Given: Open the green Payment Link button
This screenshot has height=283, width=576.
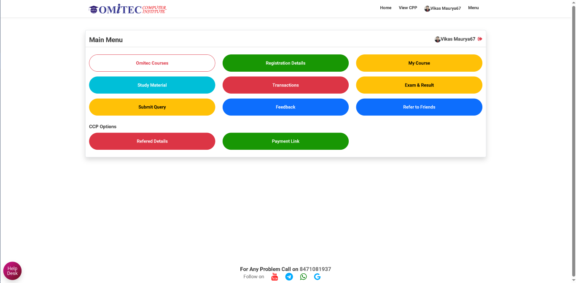Looking at the screenshot, I should (285, 141).
